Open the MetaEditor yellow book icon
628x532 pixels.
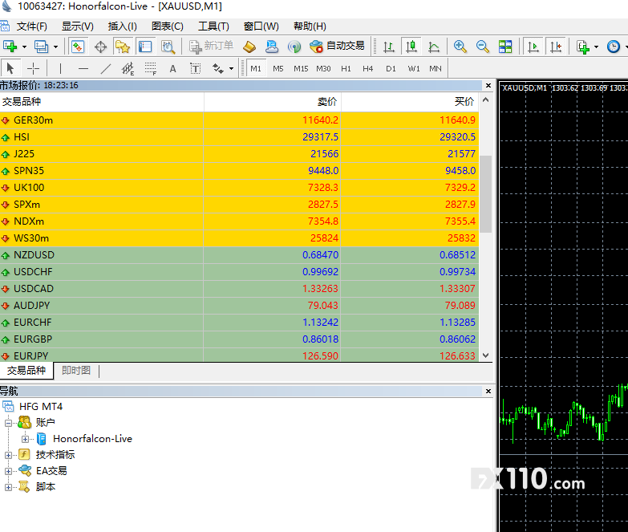pos(249,47)
